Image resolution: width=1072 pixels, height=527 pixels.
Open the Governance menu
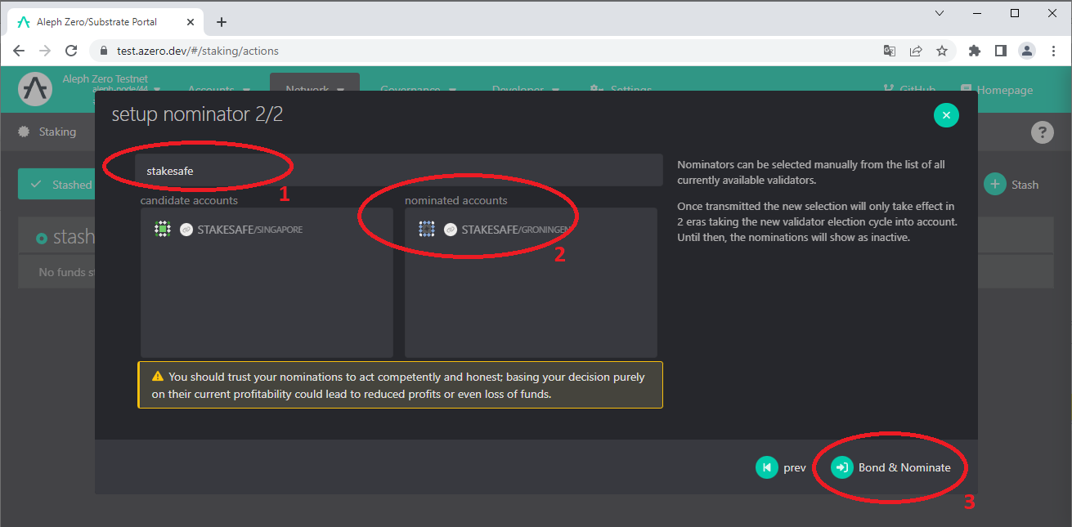coord(418,90)
